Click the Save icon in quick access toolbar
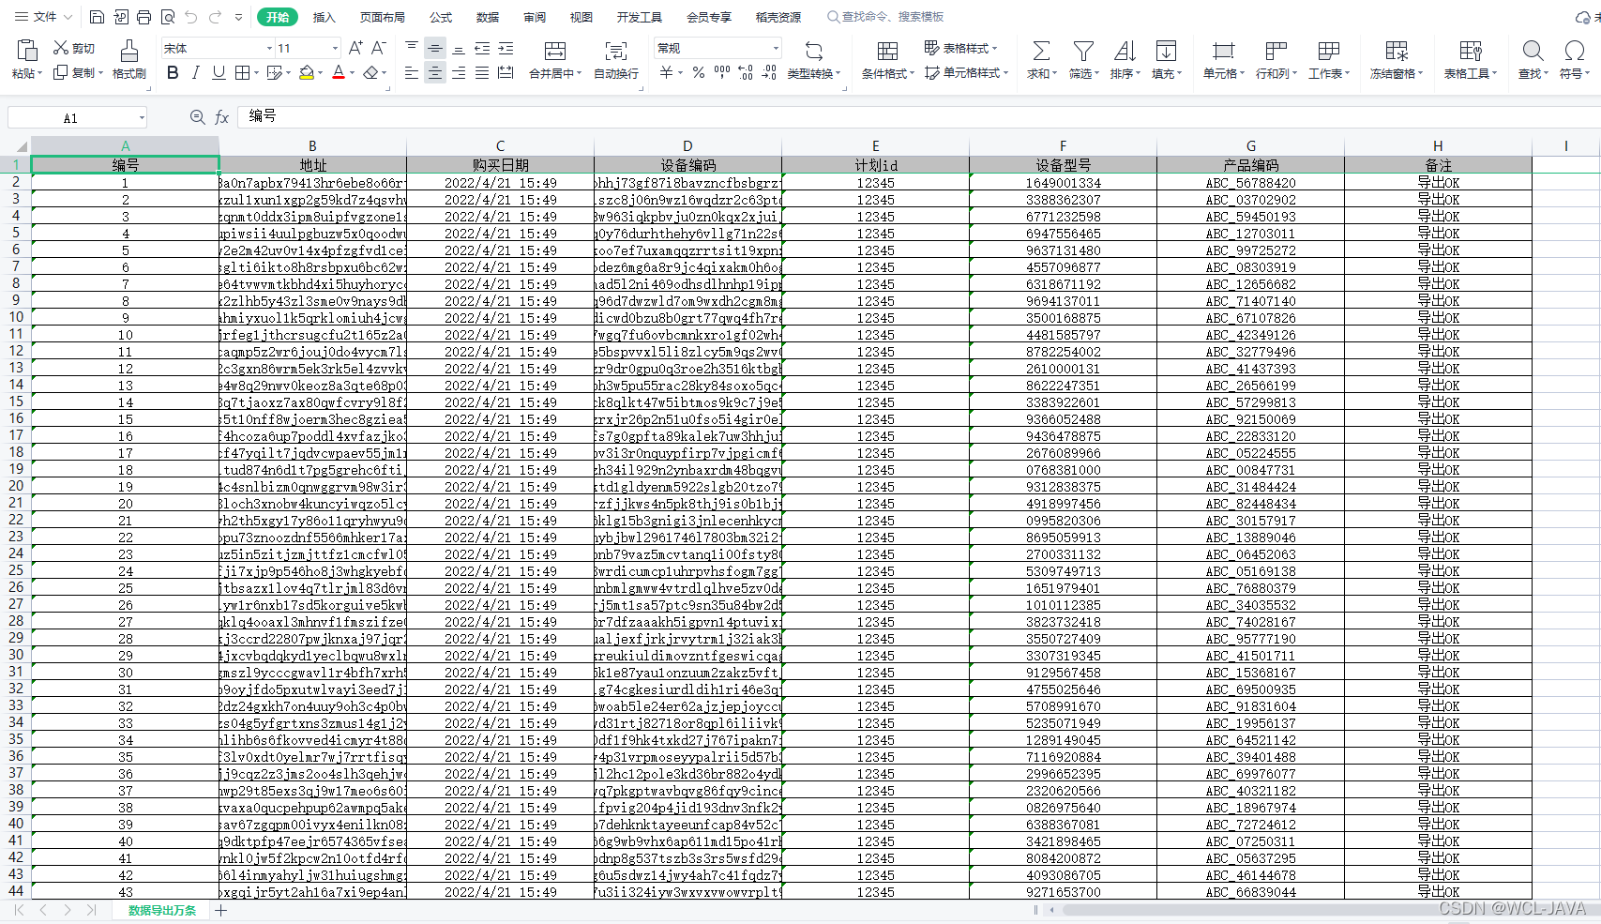Image resolution: width=1601 pixels, height=924 pixels. 97,17
